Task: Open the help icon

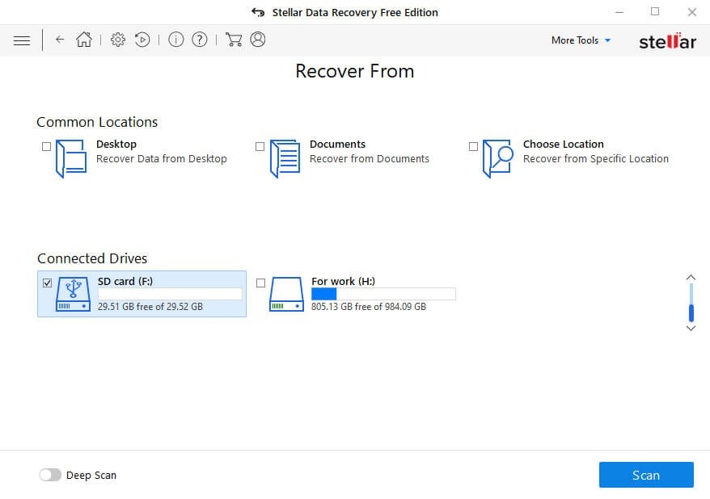Action: coord(199,39)
